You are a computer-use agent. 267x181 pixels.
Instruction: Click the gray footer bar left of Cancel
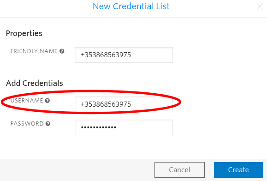[x=77, y=170]
